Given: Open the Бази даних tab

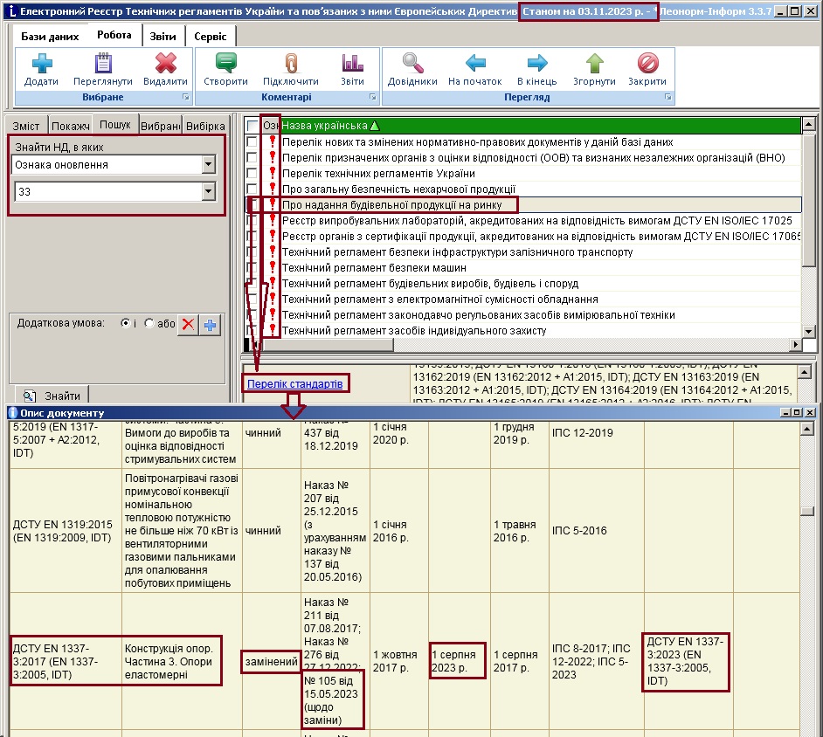Looking at the screenshot, I should pos(50,36).
